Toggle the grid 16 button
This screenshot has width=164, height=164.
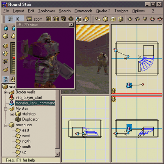pyautogui.click(x=14, y=19)
